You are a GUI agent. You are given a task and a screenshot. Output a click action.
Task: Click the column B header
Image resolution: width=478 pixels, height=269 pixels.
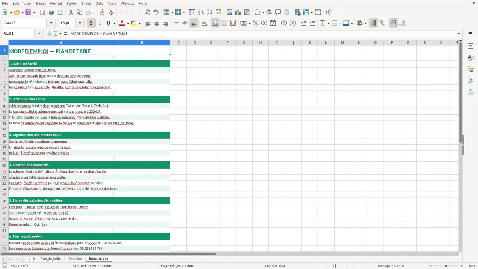(x=142, y=43)
